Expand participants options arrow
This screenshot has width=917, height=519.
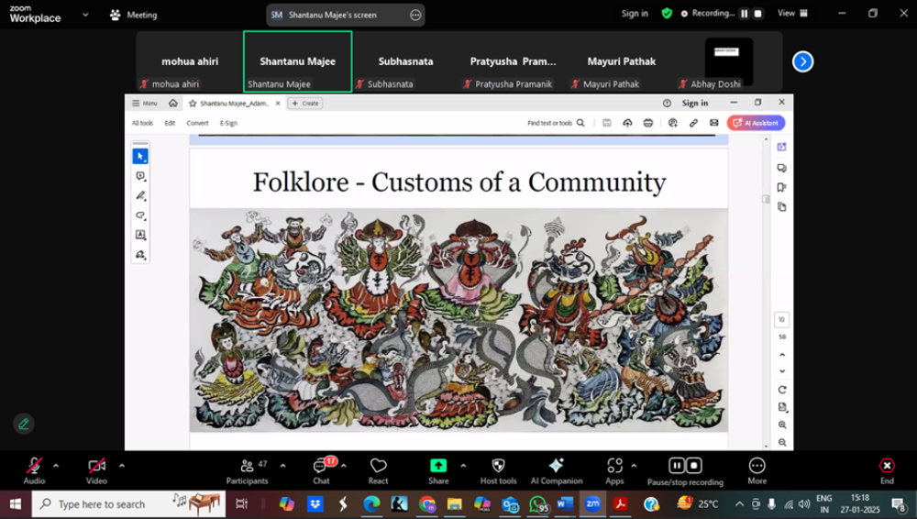coord(282,466)
